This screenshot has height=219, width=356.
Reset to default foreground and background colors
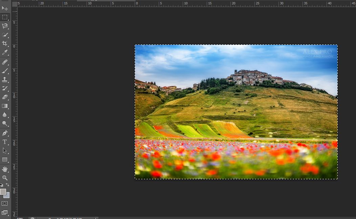point(2,185)
